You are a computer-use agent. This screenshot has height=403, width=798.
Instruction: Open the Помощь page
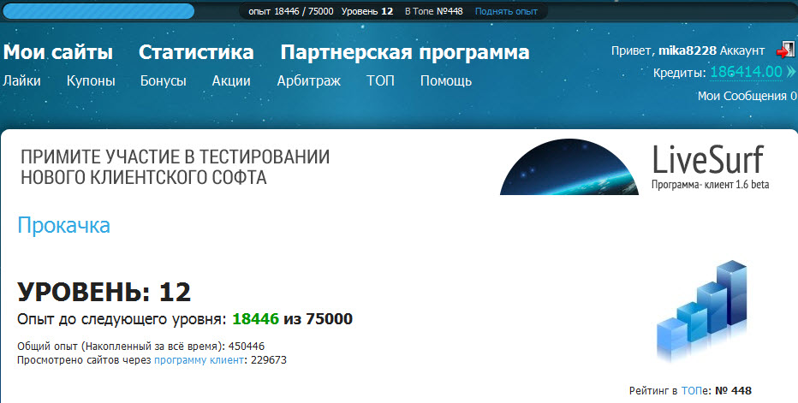tap(446, 81)
